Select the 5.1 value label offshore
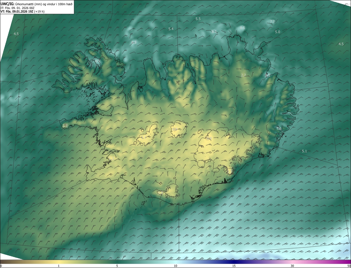The height and width of the screenshot is (268, 351). pos(304,151)
